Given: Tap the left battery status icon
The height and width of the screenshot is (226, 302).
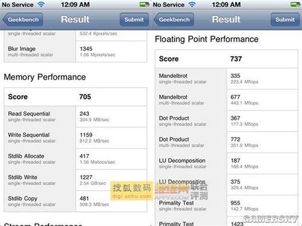Looking at the screenshot, I should point(144,4).
